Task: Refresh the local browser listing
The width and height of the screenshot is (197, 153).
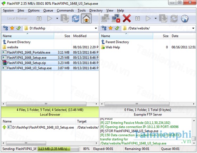Action: pyautogui.click(x=76, y=18)
